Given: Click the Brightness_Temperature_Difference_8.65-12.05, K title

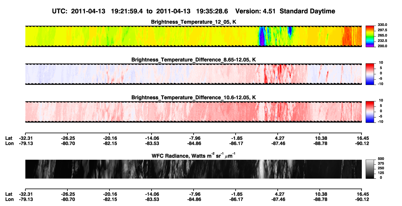Looking at the screenshot, I should click(x=194, y=60).
